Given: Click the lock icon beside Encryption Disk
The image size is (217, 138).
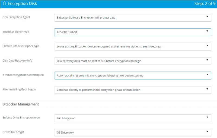Looking at the screenshot, I should click(4, 3).
